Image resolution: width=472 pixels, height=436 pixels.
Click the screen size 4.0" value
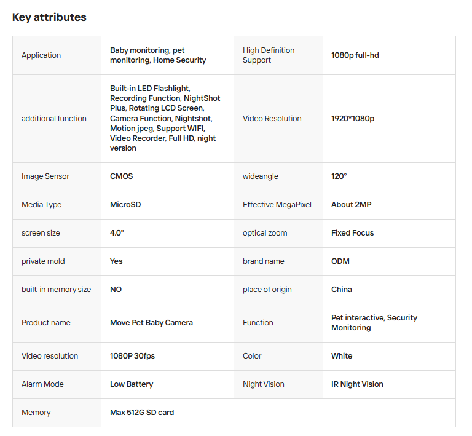(x=118, y=233)
